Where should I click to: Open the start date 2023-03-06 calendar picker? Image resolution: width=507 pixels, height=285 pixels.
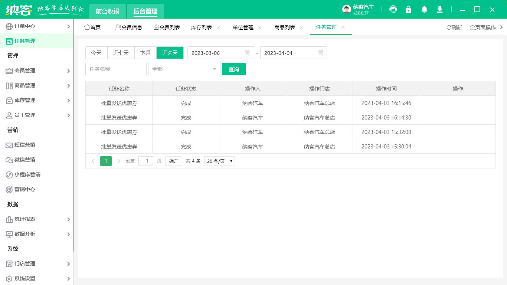click(247, 53)
